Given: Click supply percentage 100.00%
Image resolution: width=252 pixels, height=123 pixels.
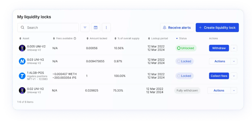Looking at the screenshot, I should [x=119, y=76].
